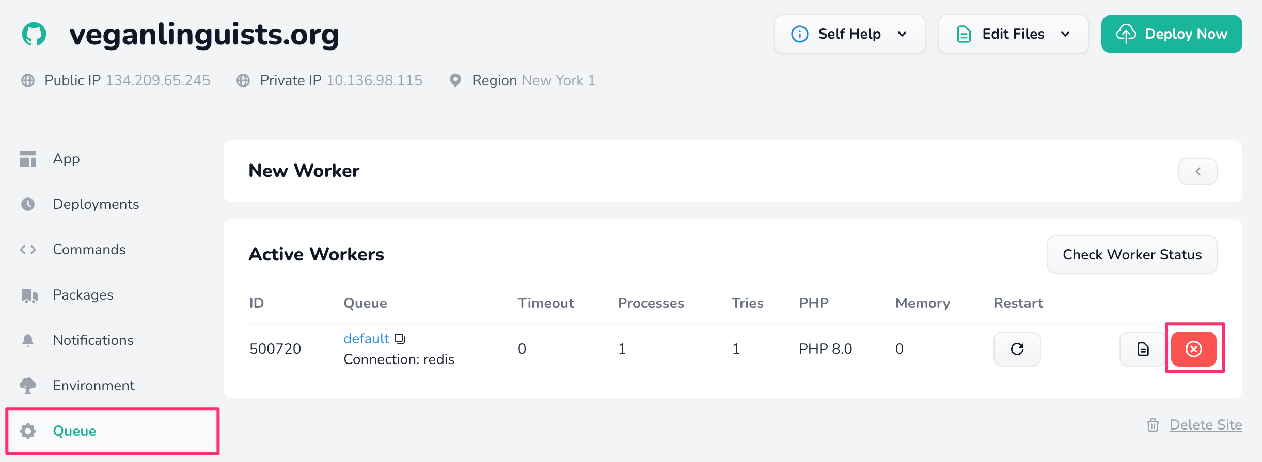Go to the App sidebar section
Screen dimensions: 1262x462
pyautogui.click(x=66, y=159)
